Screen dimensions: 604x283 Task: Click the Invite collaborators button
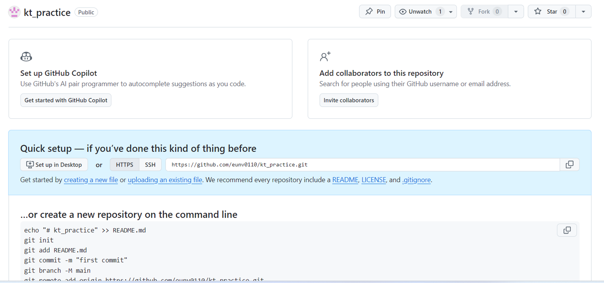pos(349,100)
